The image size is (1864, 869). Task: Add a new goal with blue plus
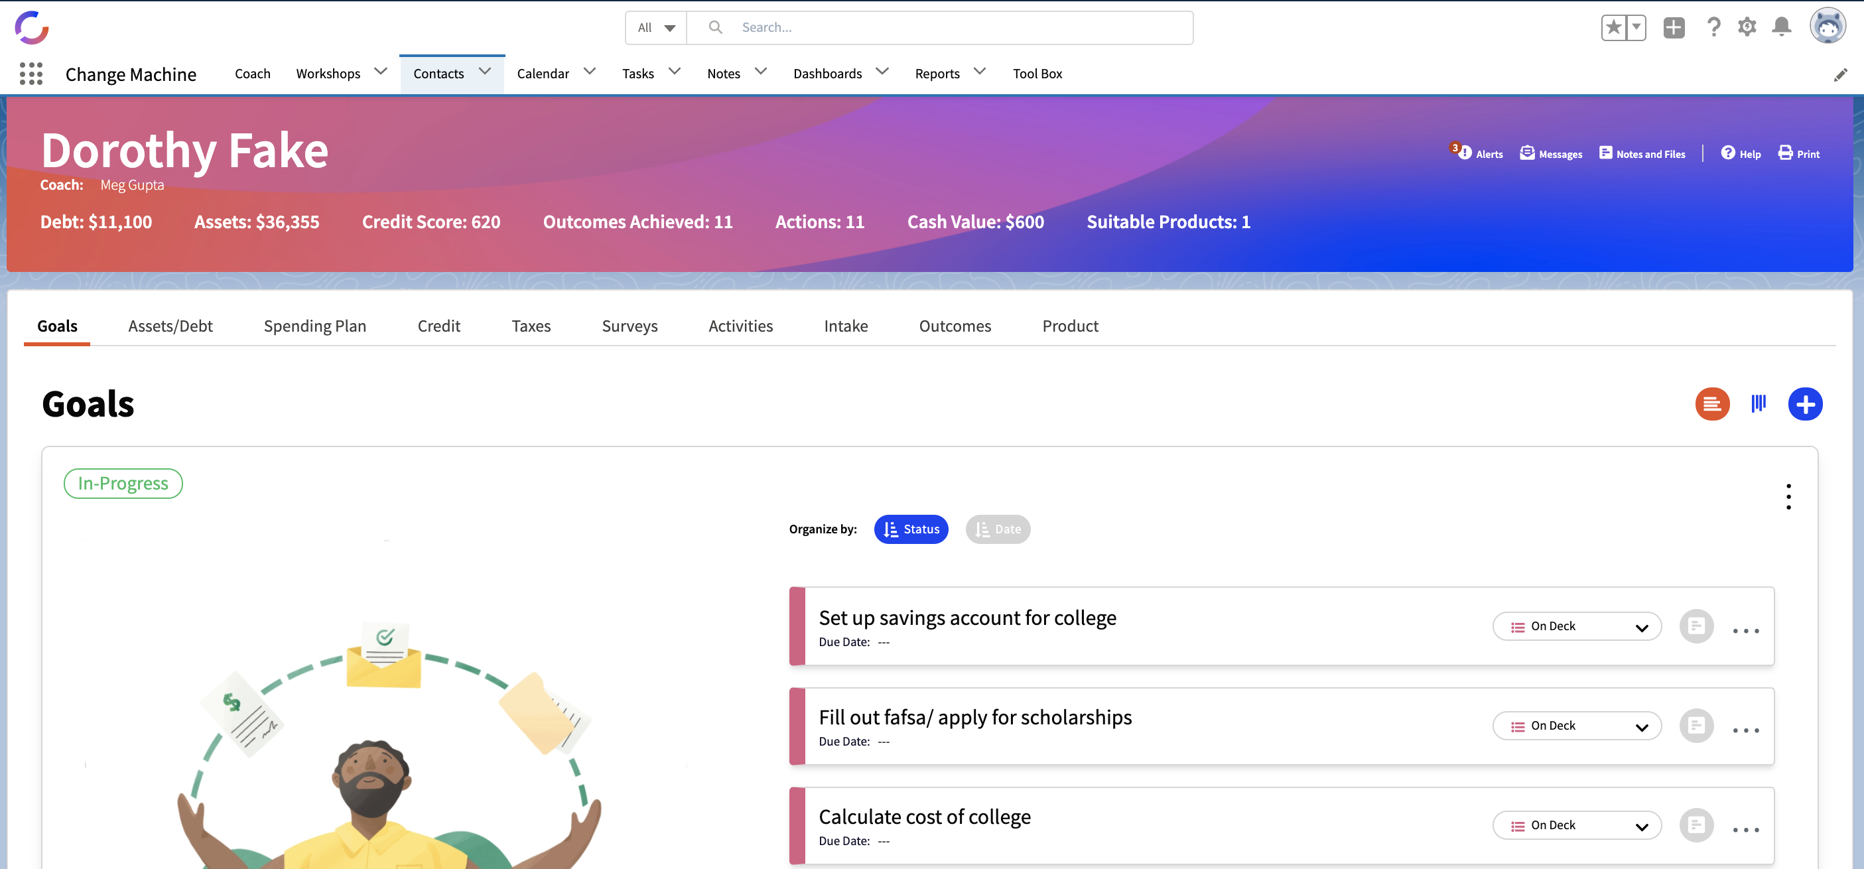click(1805, 404)
